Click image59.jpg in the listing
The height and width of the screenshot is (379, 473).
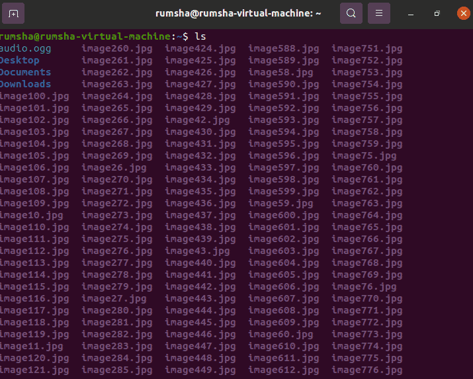pos(281,204)
